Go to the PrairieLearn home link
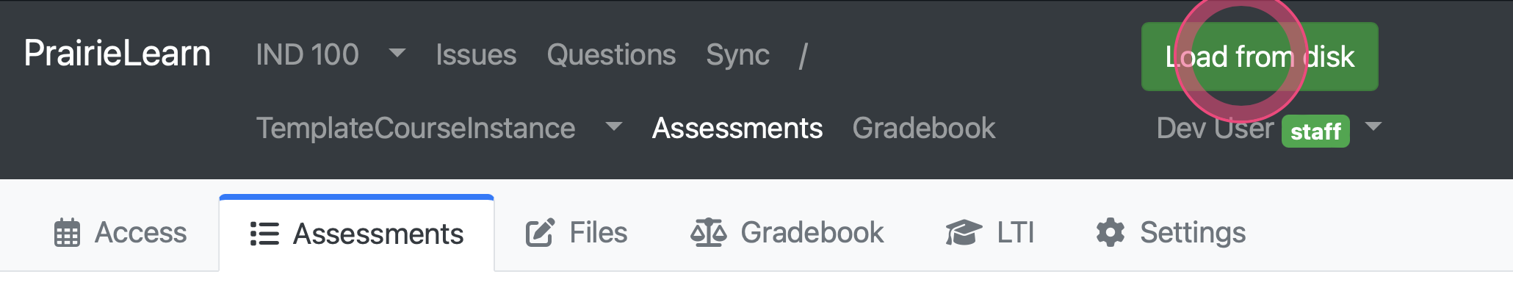The image size is (1513, 288). (118, 54)
